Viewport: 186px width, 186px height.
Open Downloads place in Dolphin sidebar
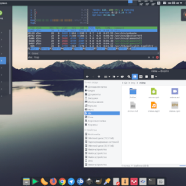[102, 98]
